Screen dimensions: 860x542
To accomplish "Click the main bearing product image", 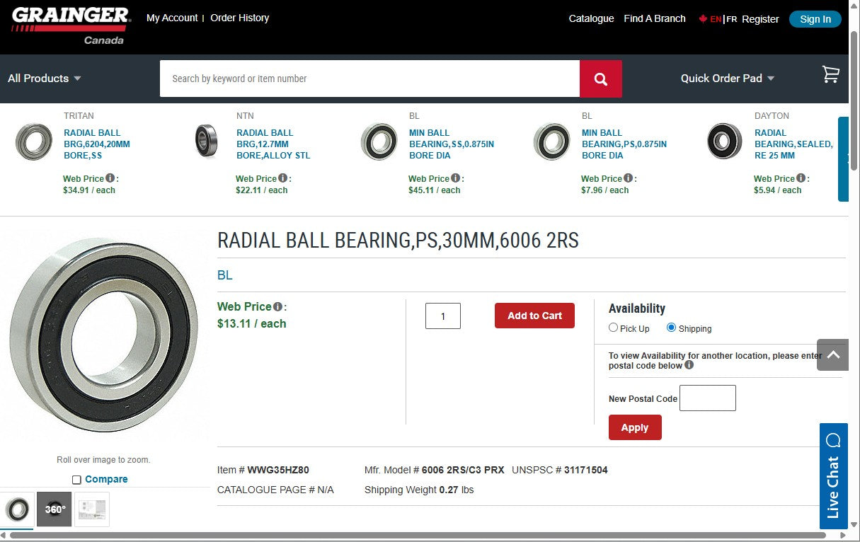I will (103, 334).
